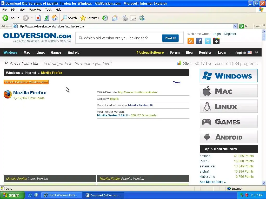Click the OLDVERSION.COM site logo
The image size is (266, 199).
(37, 38)
